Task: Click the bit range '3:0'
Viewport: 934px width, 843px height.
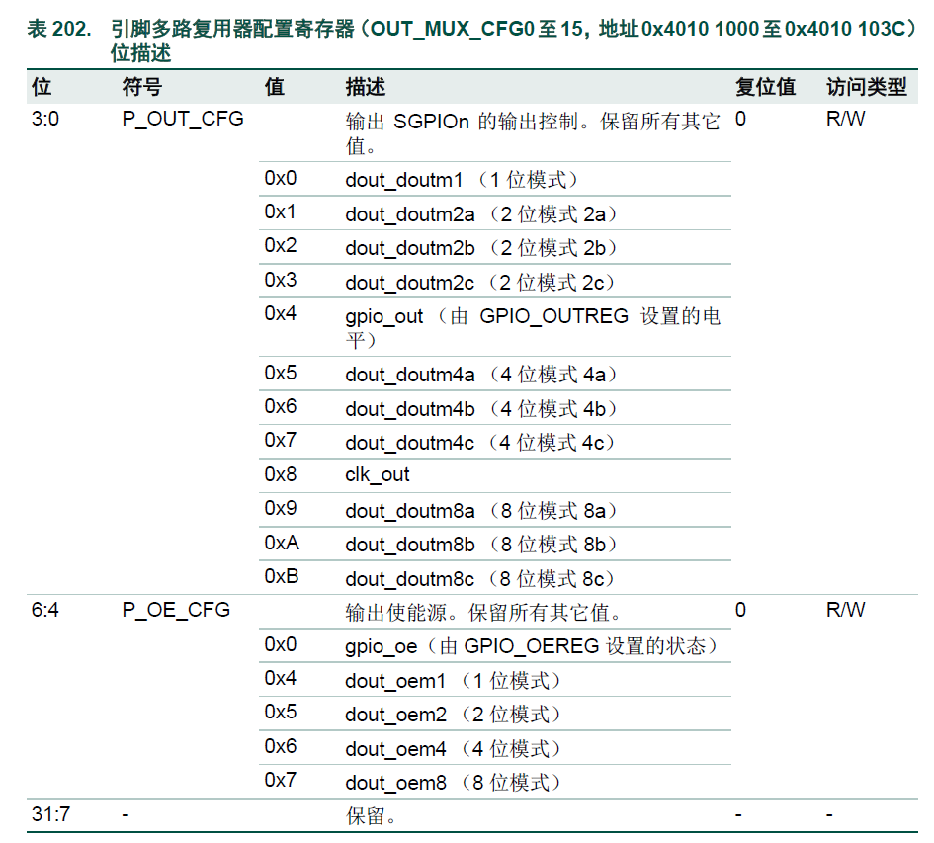Action: (x=45, y=119)
